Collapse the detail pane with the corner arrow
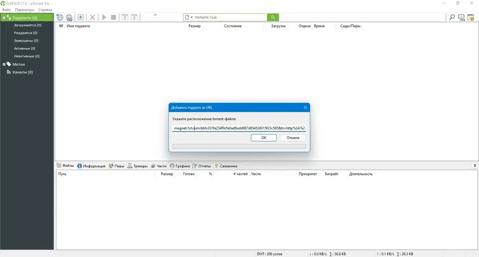The width and height of the screenshot is (479, 257). (x=475, y=166)
